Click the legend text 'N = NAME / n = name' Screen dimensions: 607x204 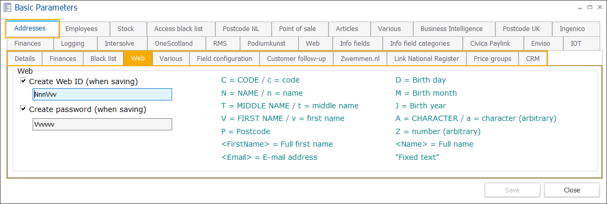tap(262, 93)
